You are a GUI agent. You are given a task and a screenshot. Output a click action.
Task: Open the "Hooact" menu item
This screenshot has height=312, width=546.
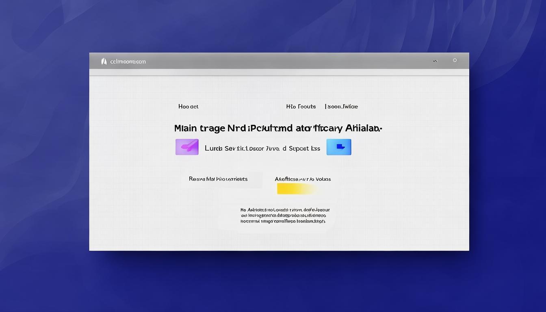click(x=188, y=106)
